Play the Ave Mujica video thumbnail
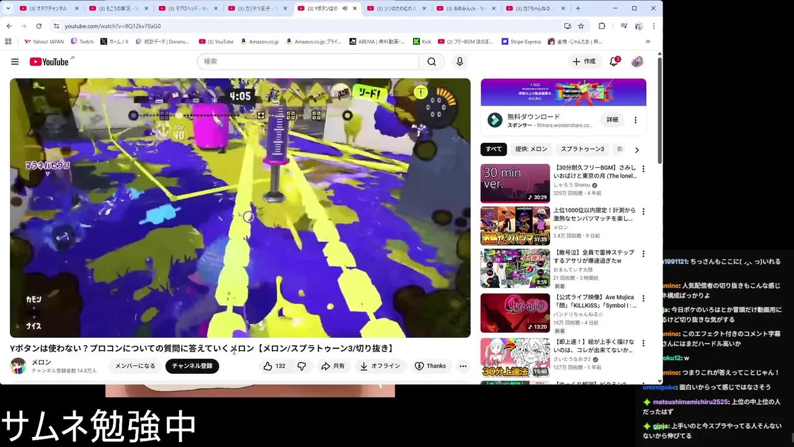 515,312
